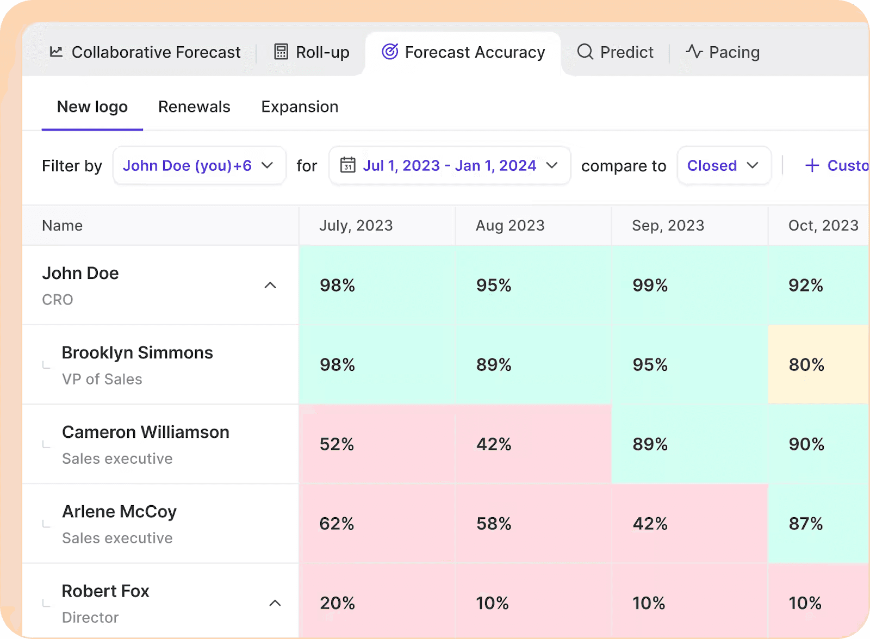This screenshot has width=870, height=639.
Task: Open the John Doe (you)+6 filter dropdown
Action: tap(199, 165)
